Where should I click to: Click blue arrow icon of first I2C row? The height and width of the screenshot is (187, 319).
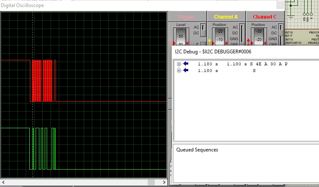[x=186, y=64]
